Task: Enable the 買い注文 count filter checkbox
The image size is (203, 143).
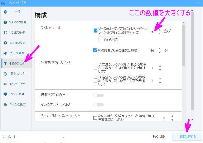Action: [x=95, y=68]
